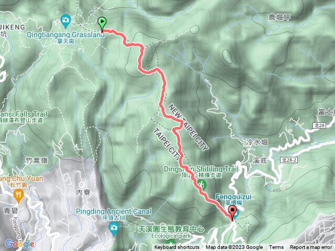The image size is (335, 251).
Task: Click the 北28 road shield
Action: [320, 125]
